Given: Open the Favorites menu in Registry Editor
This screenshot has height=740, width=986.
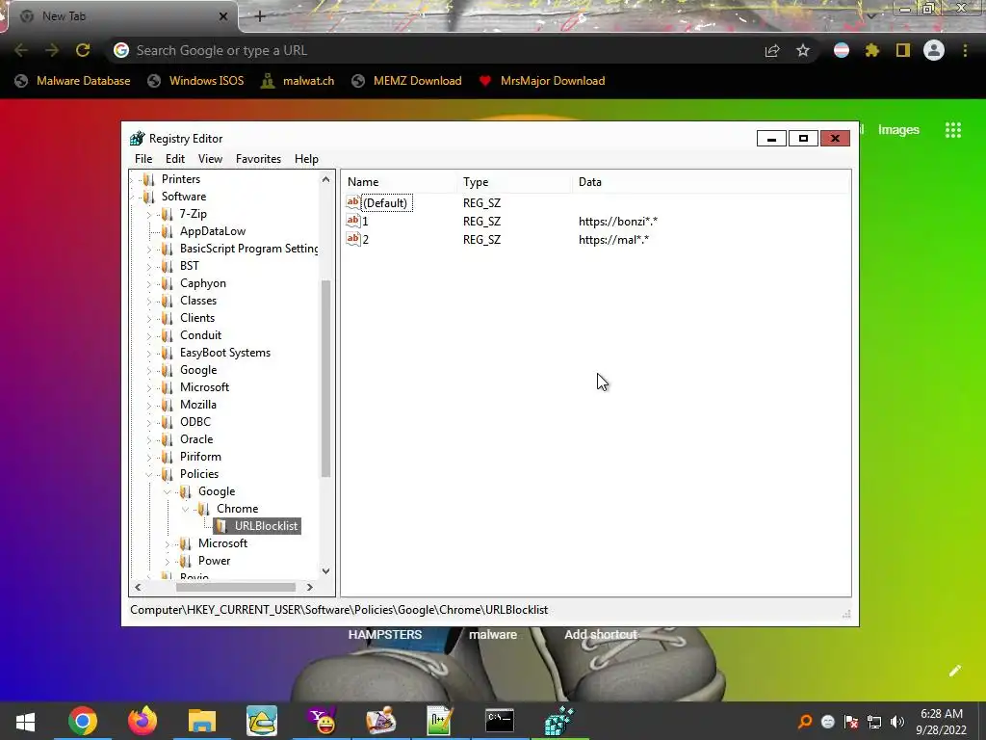Looking at the screenshot, I should tap(258, 159).
